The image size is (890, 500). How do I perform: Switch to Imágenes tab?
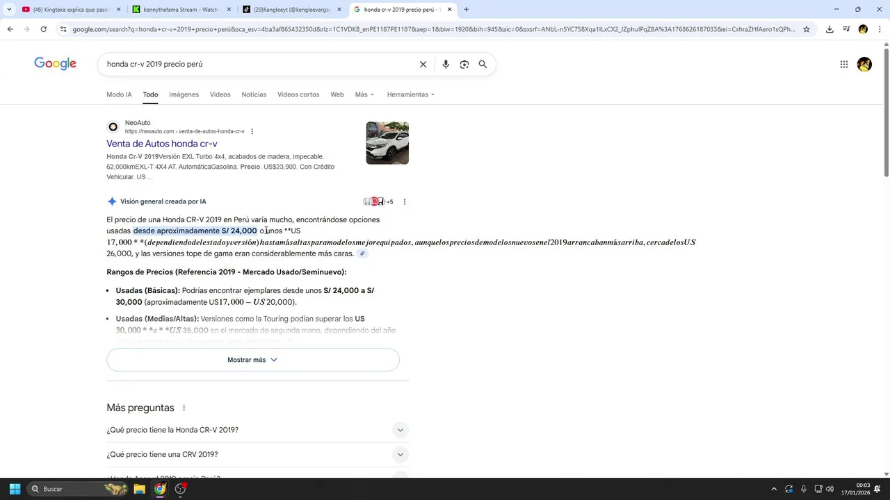(x=184, y=94)
